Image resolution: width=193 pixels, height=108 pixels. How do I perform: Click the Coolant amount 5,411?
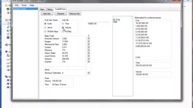pyautogui.click(x=65, y=47)
